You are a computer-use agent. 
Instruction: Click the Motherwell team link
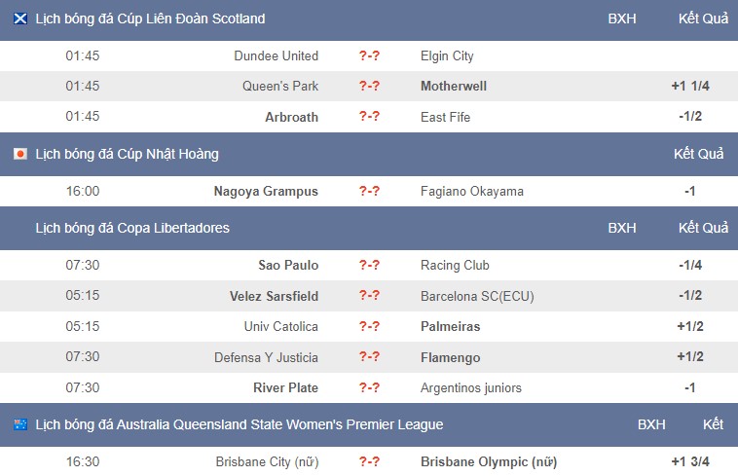coord(454,86)
